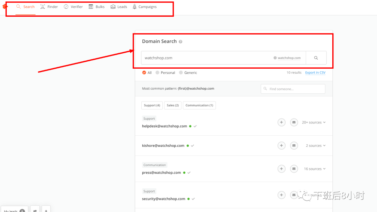Add press@watchshop.com to leads with plus icon

(281, 169)
